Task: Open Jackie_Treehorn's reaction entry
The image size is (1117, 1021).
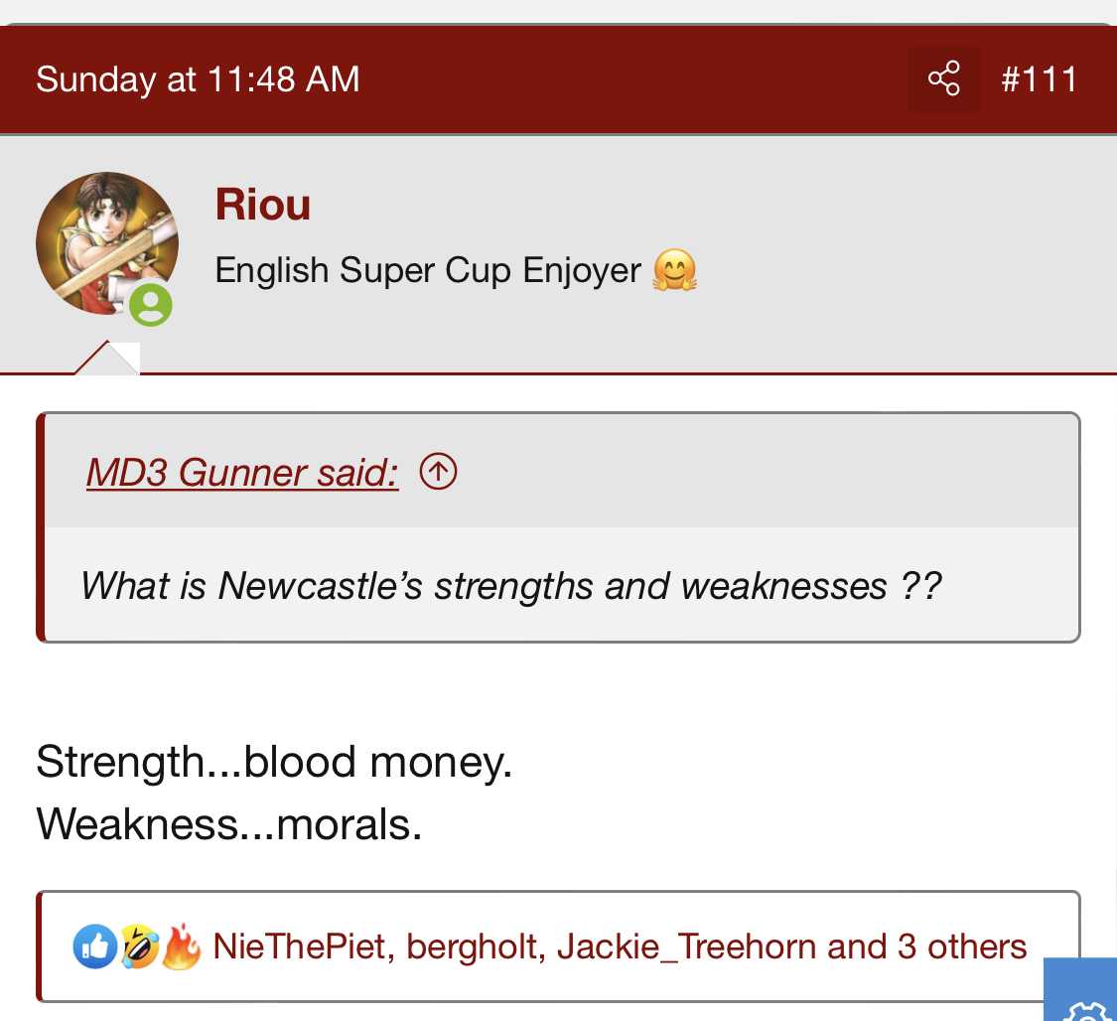Action: 687,947
